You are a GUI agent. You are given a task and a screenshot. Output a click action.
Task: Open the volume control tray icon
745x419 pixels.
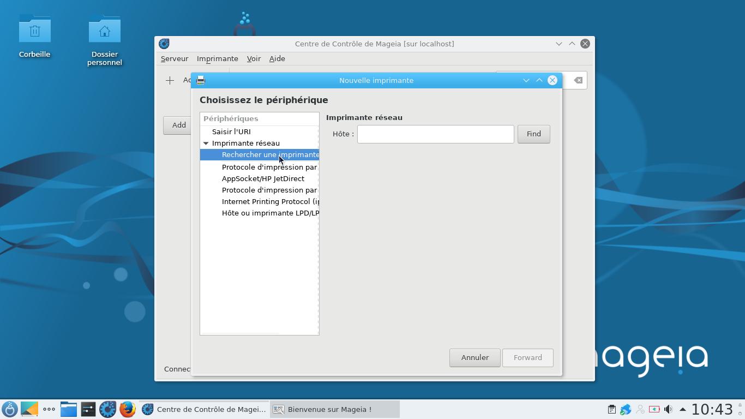pyautogui.click(x=668, y=409)
